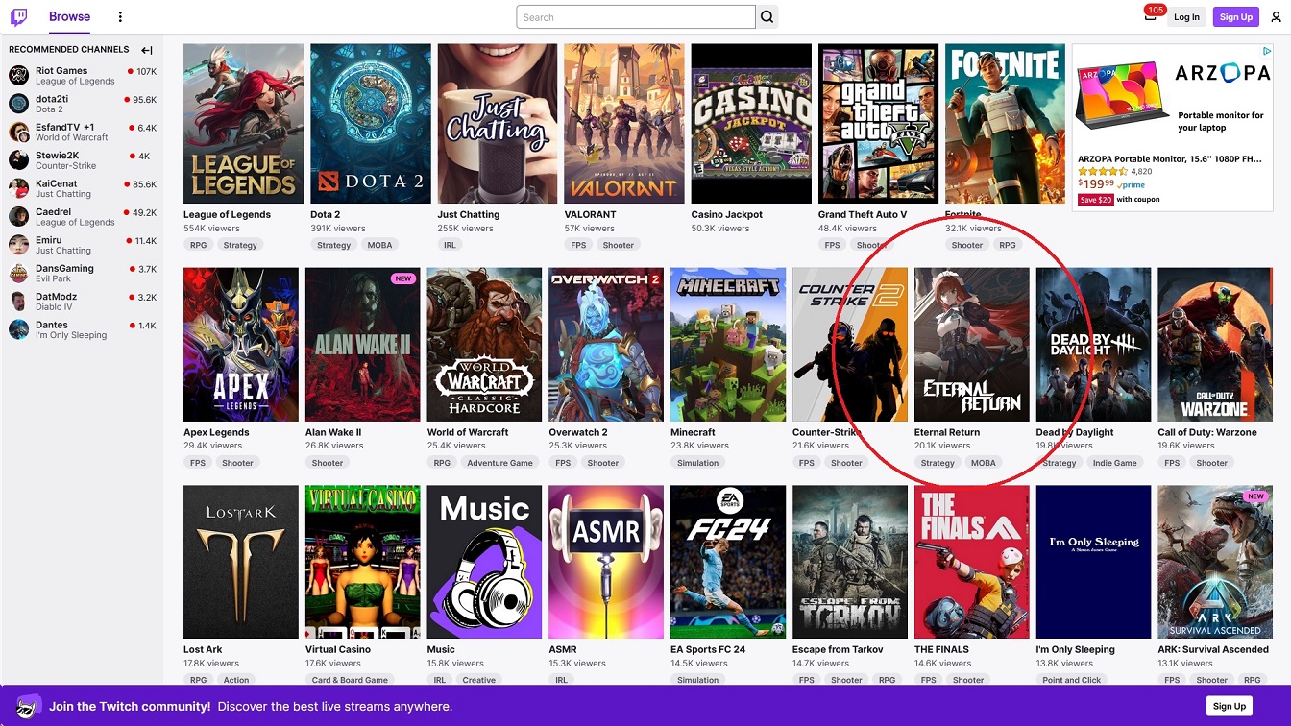
Task: Open the VALORANT cover art
Action: pyautogui.click(x=624, y=123)
